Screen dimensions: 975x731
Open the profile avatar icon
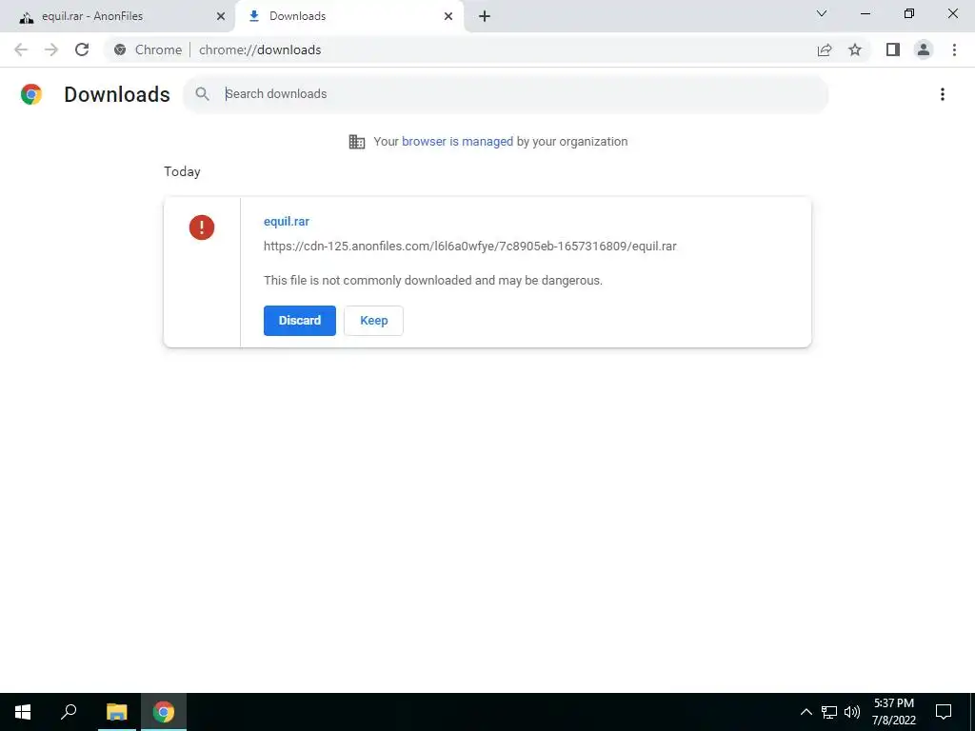pyautogui.click(x=924, y=49)
